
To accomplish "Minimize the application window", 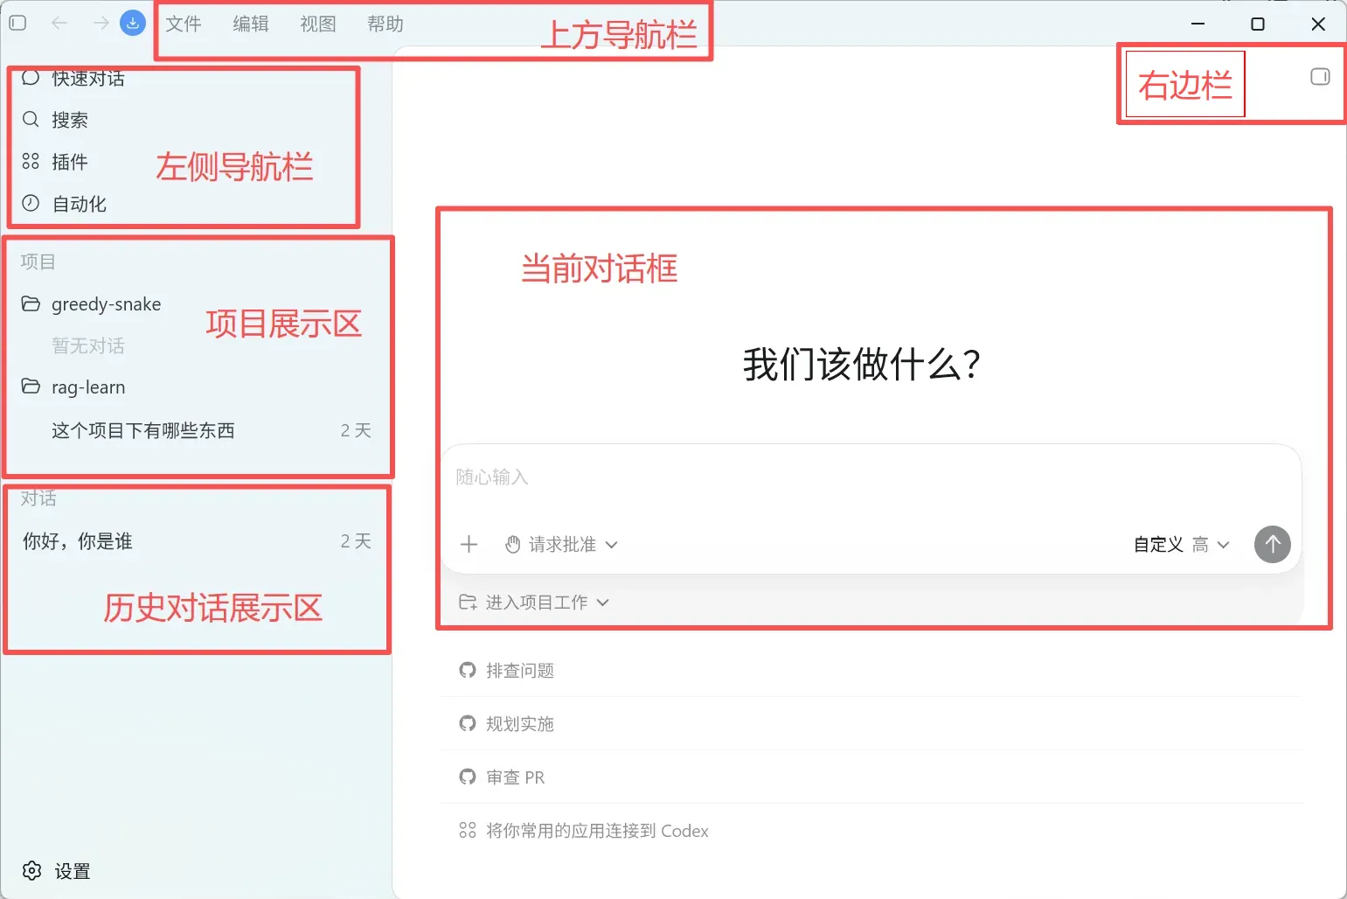I will pos(1198,24).
